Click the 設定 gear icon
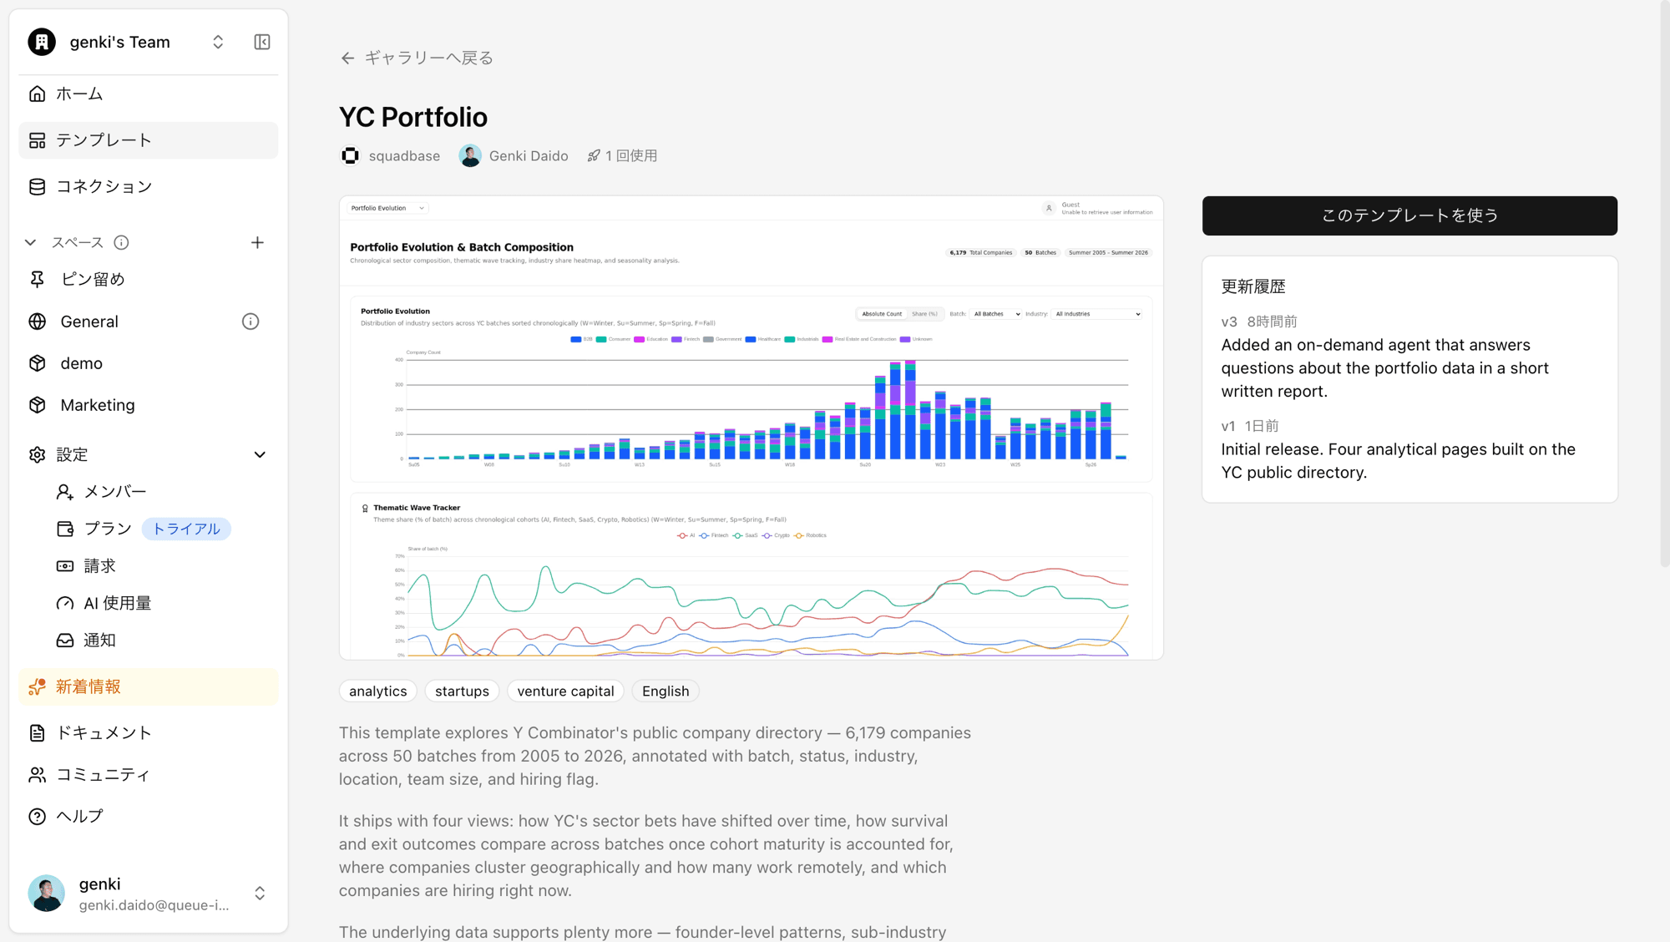The height and width of the screenshot is (942, 1670). [x=38, y=454]
